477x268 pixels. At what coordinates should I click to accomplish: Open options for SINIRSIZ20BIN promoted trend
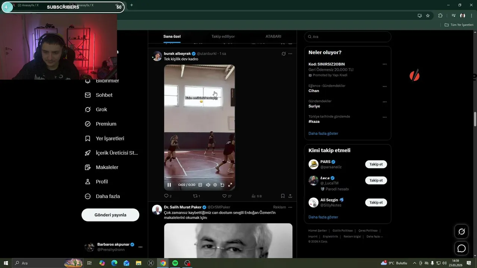tap(385, 64)
